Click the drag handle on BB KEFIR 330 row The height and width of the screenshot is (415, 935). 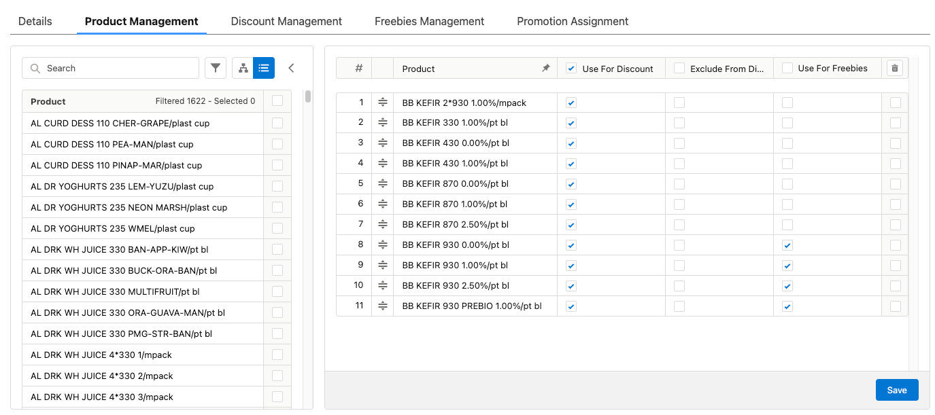coord(383,122)
